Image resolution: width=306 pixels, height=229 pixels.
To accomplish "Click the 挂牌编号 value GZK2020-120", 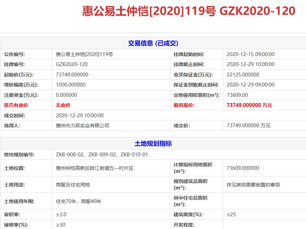I will tap(72, 64).
